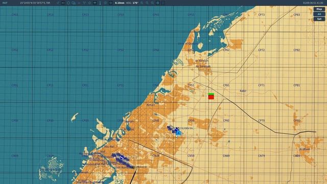Viewport: 327px width, 184px height.
Task: Click the cursor coordinates readout
Action: pyautogui.click(x=35, y=3)
